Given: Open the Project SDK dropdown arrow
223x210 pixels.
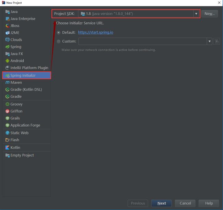Looking at the screenshot, I should 196,14.
